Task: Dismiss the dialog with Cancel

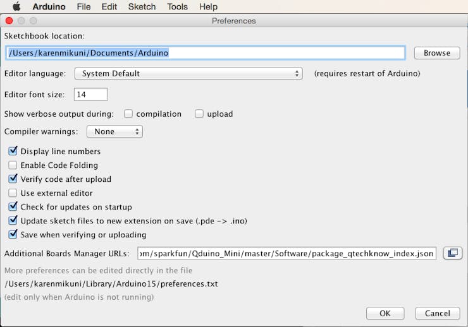Action: pos(437,313)
